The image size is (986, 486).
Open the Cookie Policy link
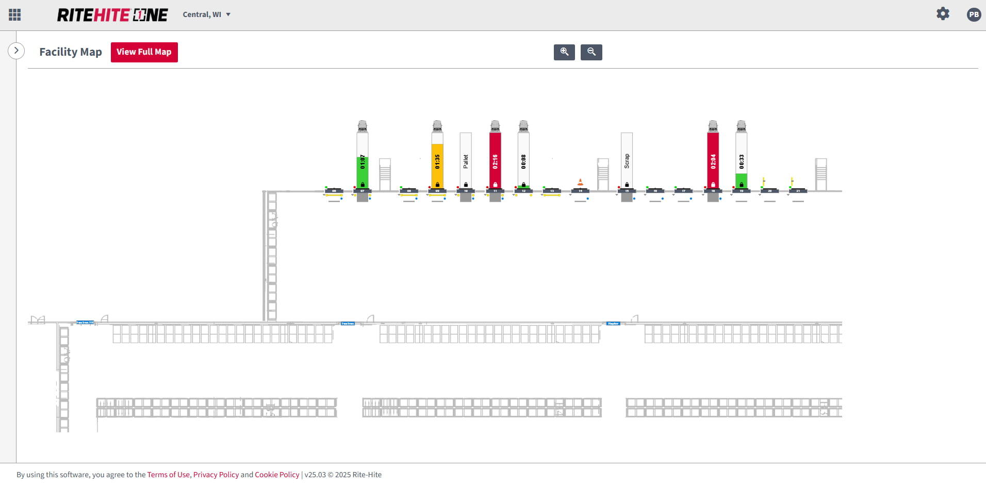[276, 475]
